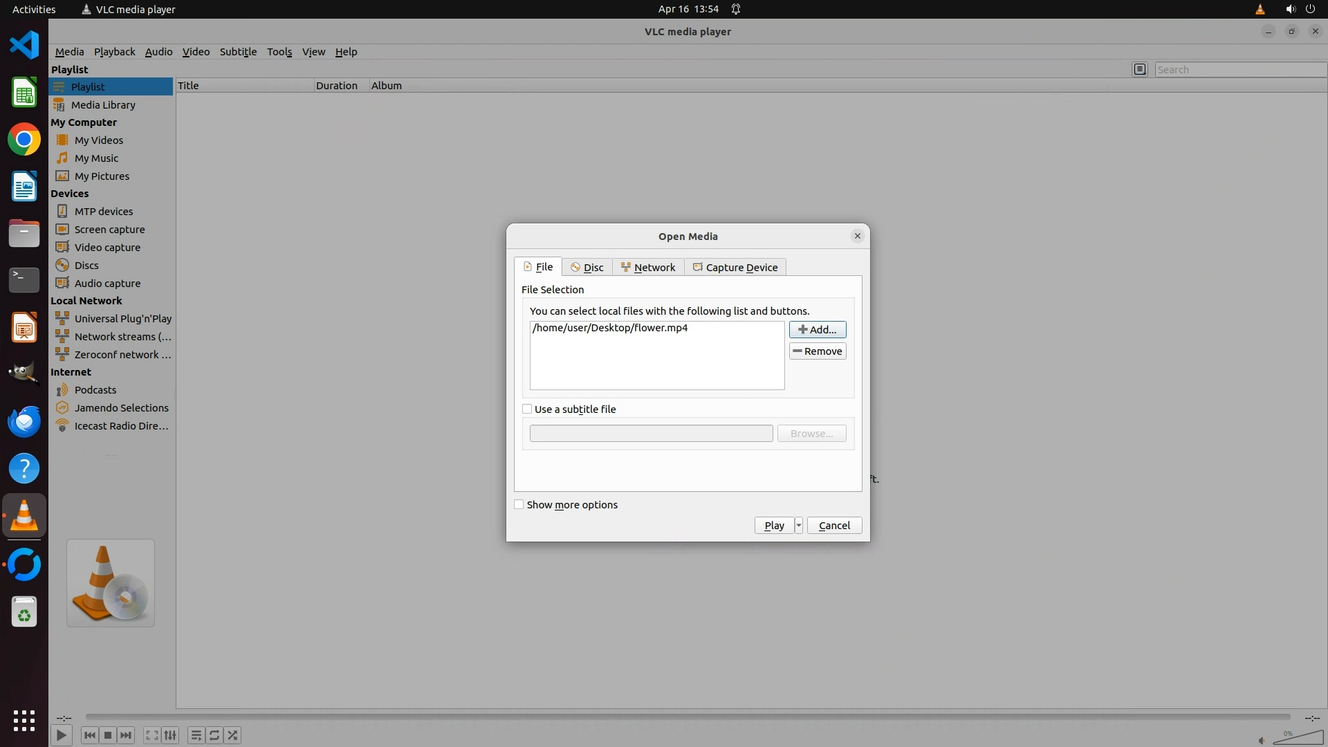Click the toggle playlist view icon

click(x=196, y=735)
